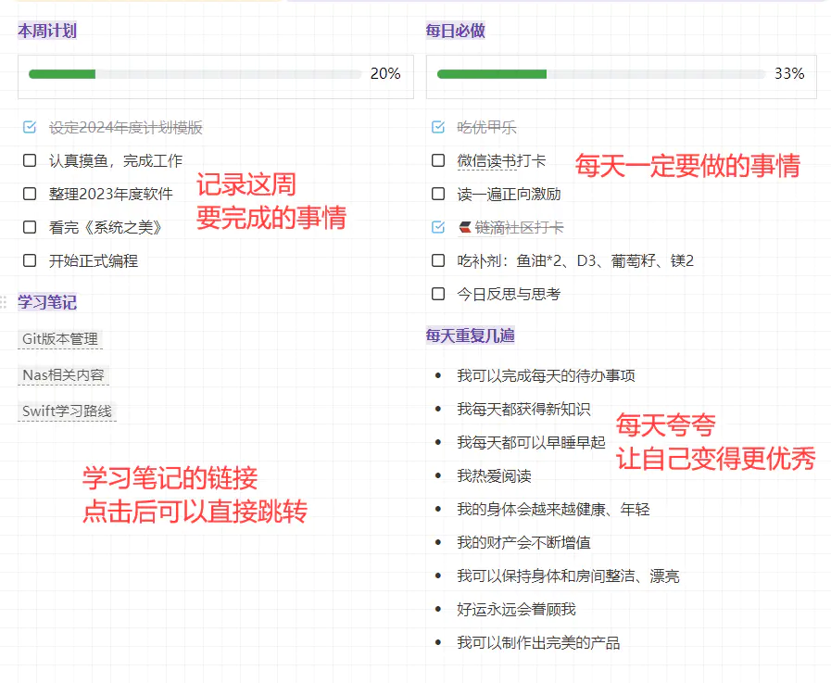
Task: Select 我的身体会越来越健康、年轻 list item
Action: 553,510
